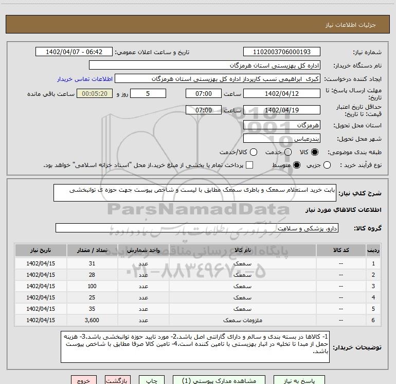Click the date 1402/04/15 in row 1

coord(41,263)
